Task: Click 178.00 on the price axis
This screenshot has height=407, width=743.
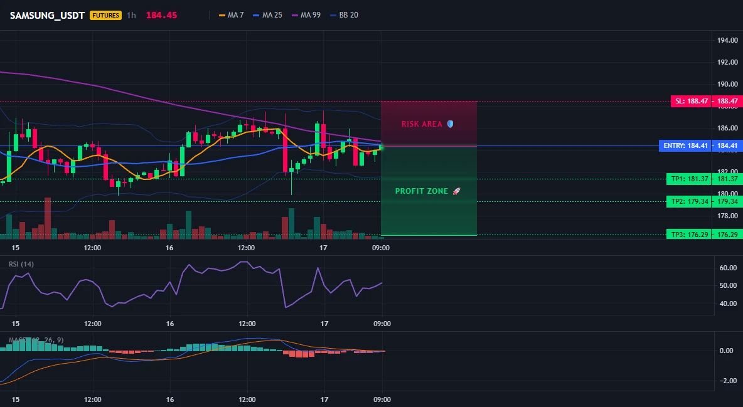Action: point(727,216)
